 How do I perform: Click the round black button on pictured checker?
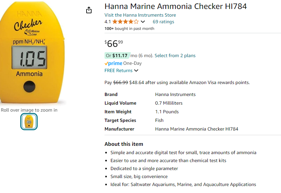pyautogui.click(x=30, y=86)
